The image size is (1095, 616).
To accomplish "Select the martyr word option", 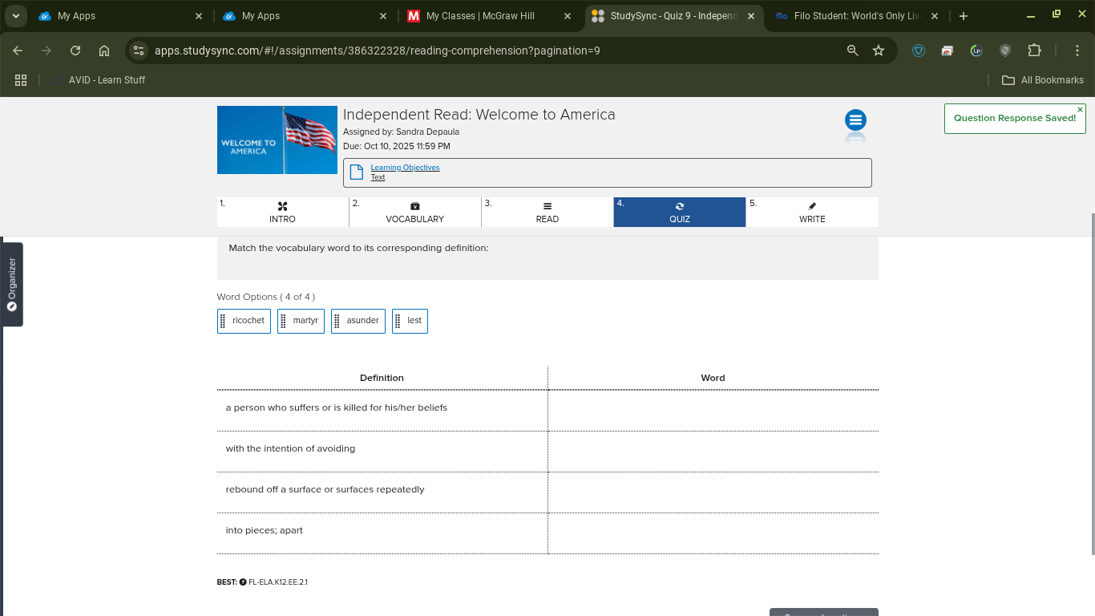I will (301, 321).
